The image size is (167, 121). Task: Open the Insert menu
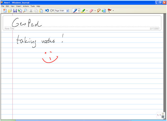click(x=19, y=6)
